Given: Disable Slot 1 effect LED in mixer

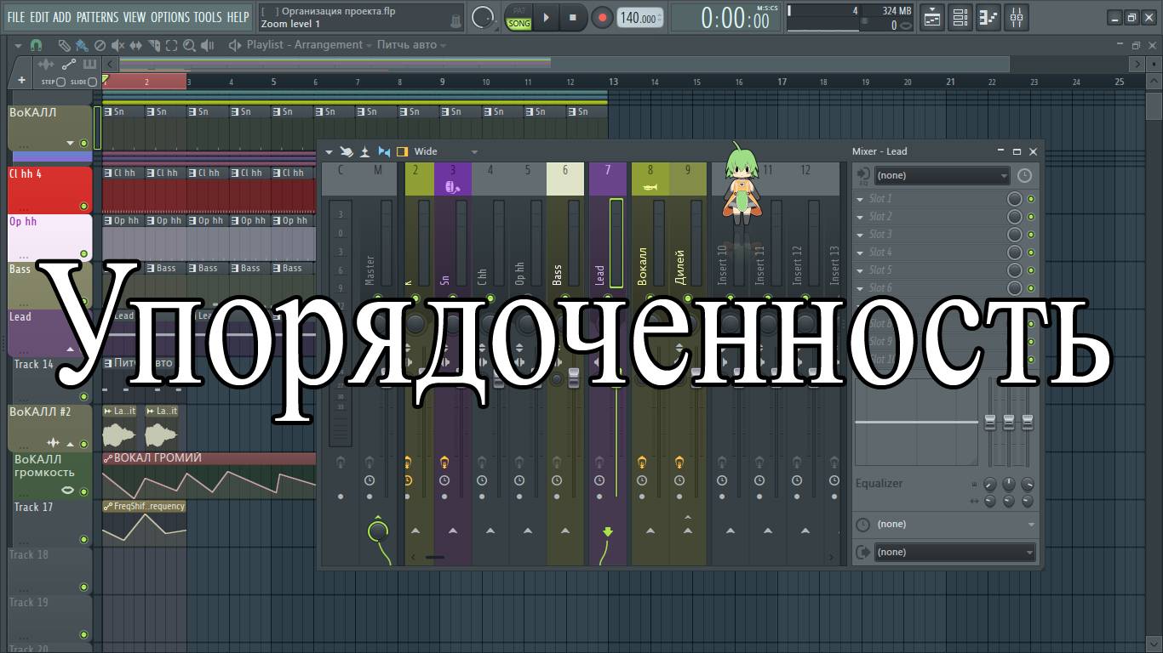Looking at the screenshot, I should point(1031,199).
